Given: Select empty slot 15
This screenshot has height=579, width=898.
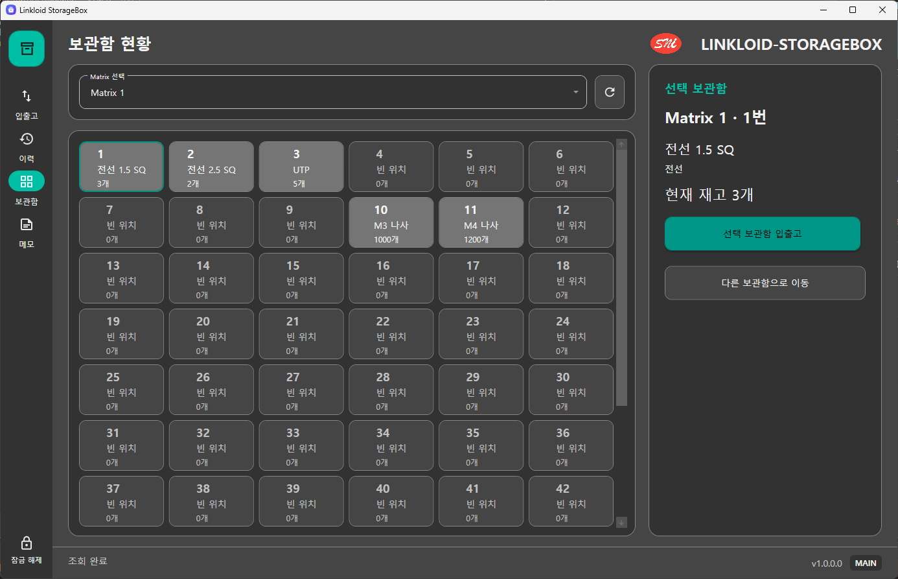Looking at the screenshot, I should tap(301, 278).
